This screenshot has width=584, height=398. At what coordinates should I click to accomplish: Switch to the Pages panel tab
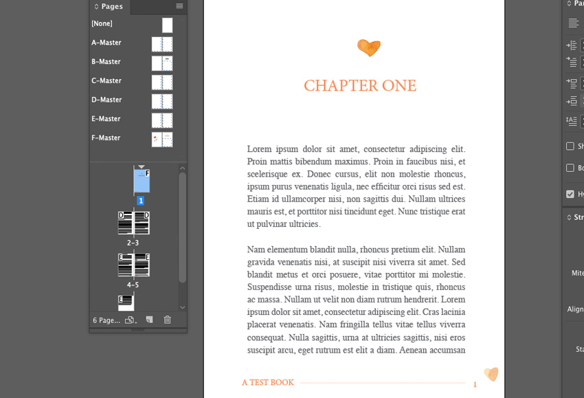(x=109, y=7)
